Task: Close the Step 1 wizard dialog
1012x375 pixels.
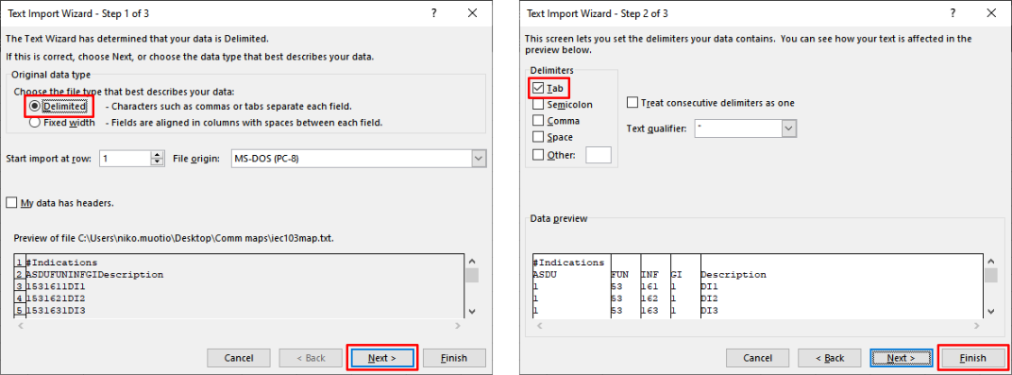Action: [472, 13]
